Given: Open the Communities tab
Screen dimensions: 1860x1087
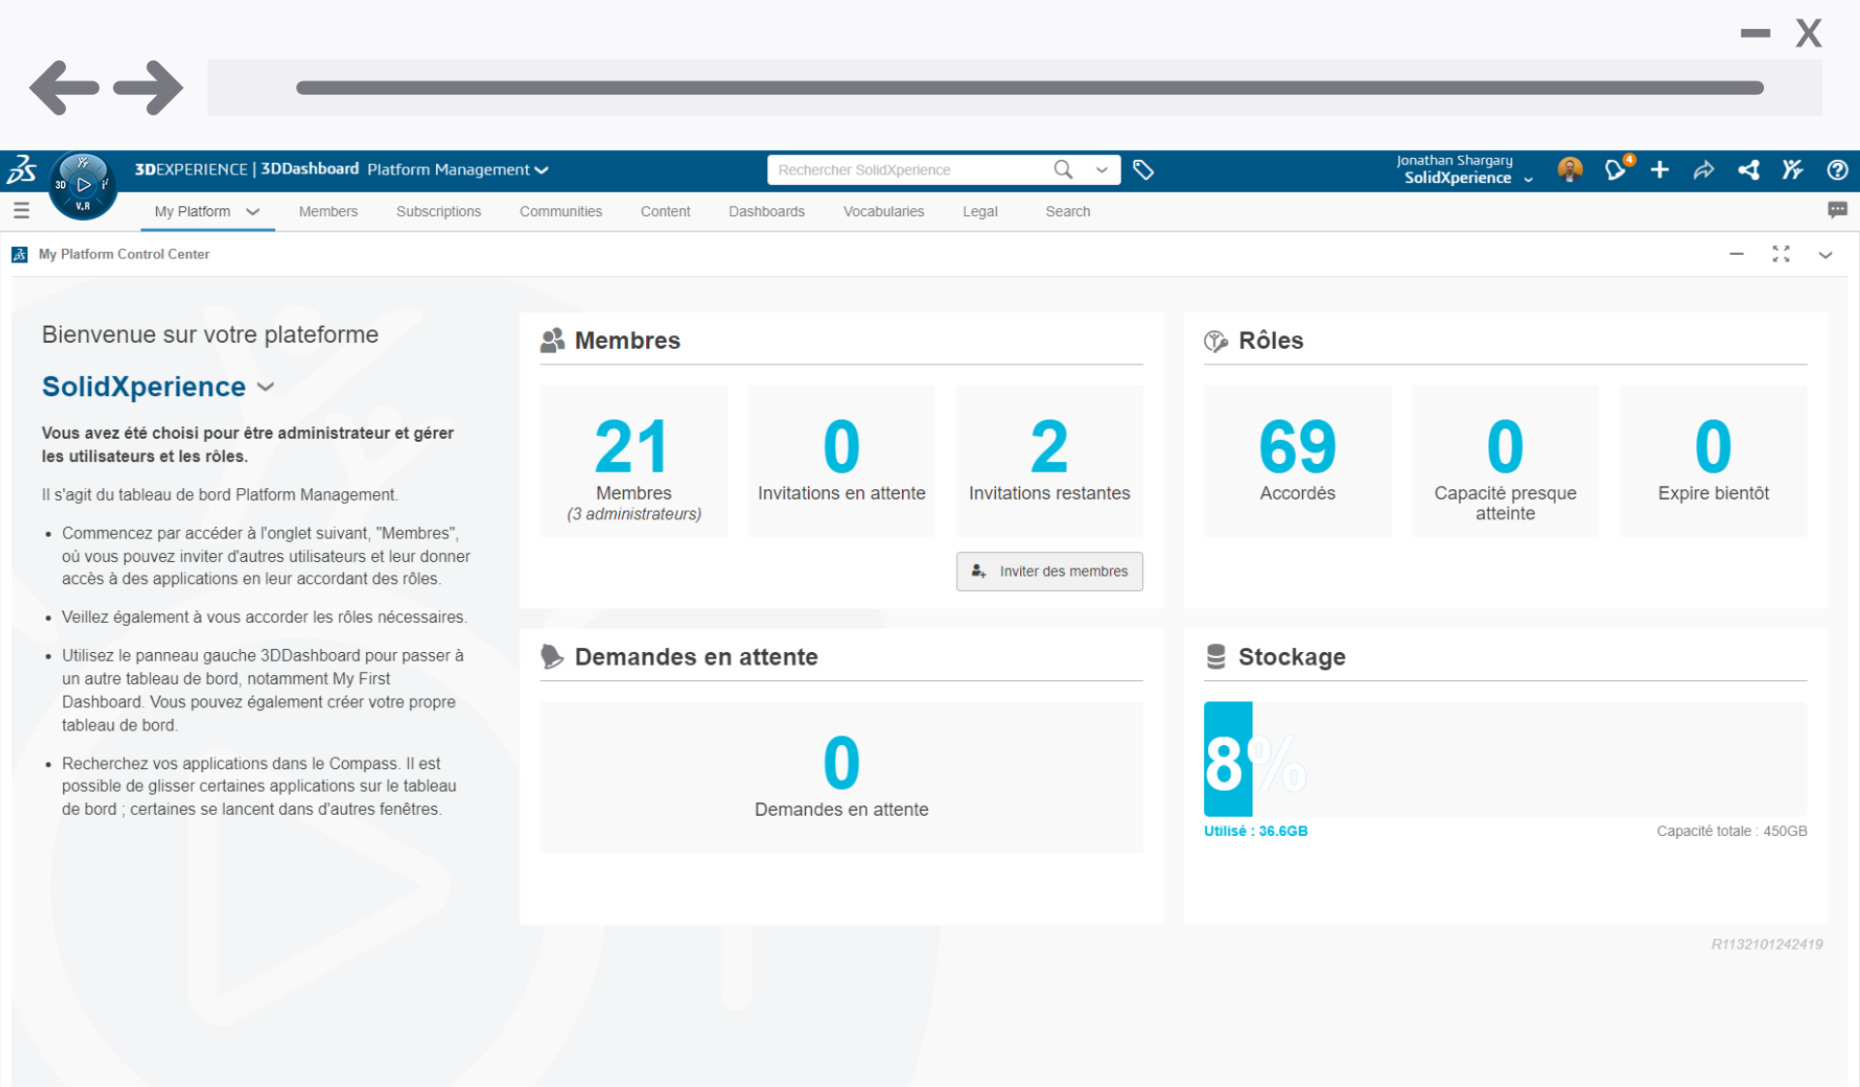Looking at the screenshot, I should point(561,211).
